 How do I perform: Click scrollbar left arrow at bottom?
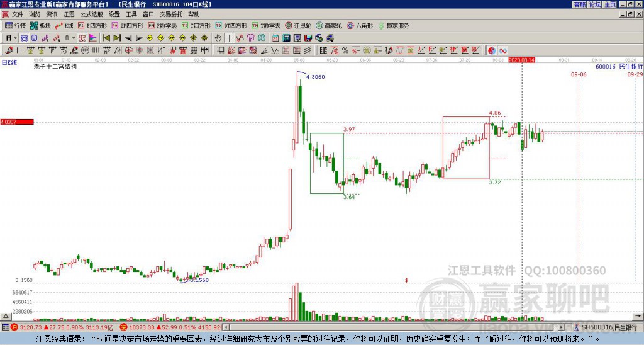point(226,327)
